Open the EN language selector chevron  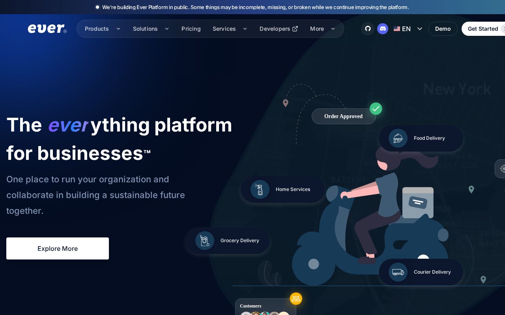coord(420,29)
